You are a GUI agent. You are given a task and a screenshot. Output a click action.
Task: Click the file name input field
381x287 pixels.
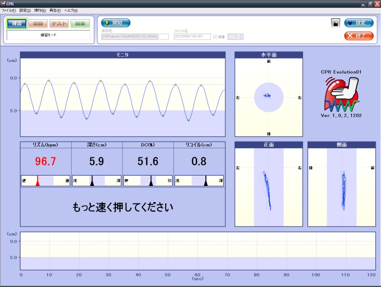(192, 36)
